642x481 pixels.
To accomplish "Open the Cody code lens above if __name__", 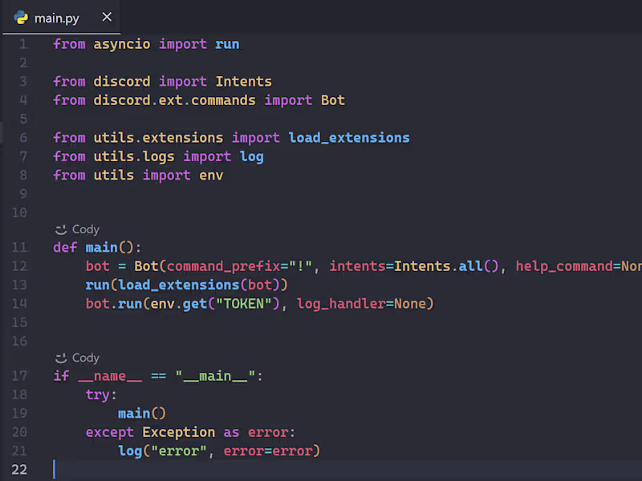I will point(85,358).
